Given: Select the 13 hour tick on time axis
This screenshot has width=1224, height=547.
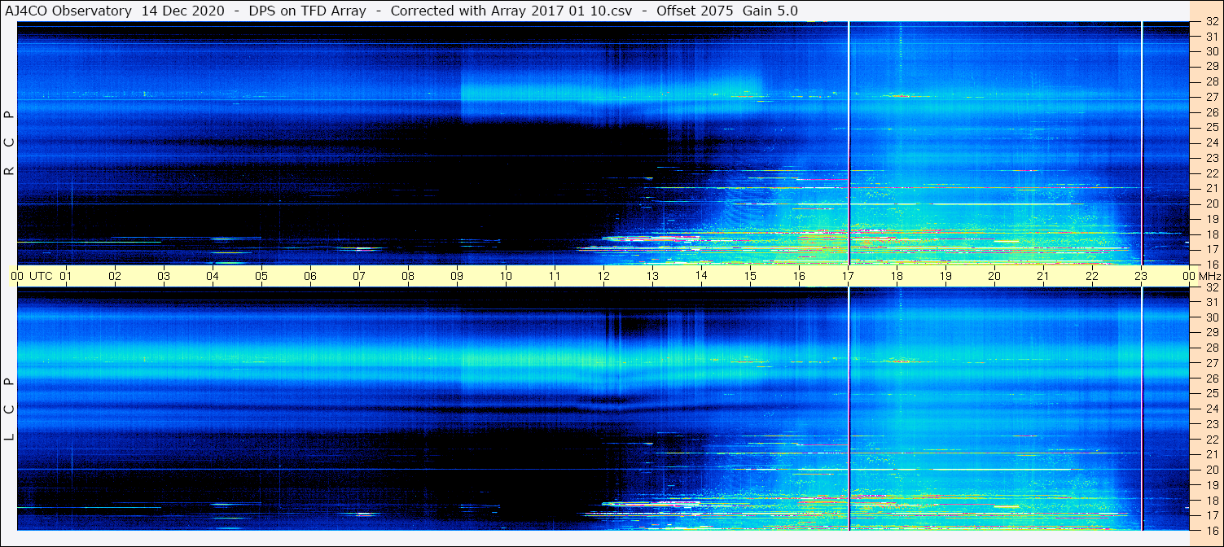Looking at the screenshot, I should pos(652,276).
